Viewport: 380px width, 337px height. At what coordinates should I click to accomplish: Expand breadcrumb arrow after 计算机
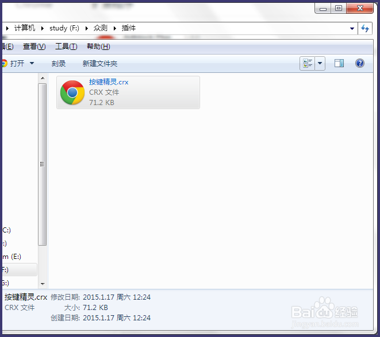[x=43, y=28]
